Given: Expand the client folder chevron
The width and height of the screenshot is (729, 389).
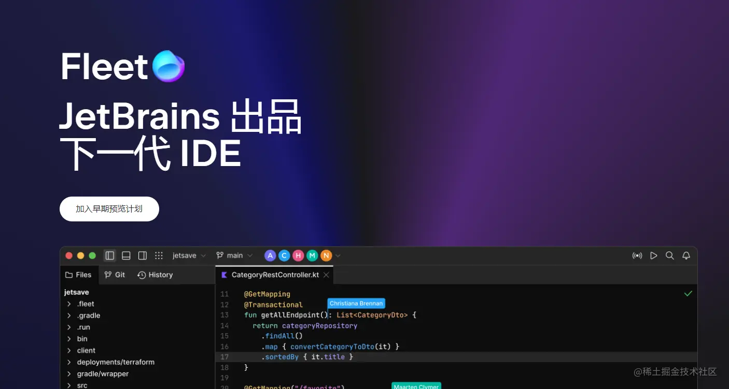Looking at the screenshot, I should [x=69, y=350].
